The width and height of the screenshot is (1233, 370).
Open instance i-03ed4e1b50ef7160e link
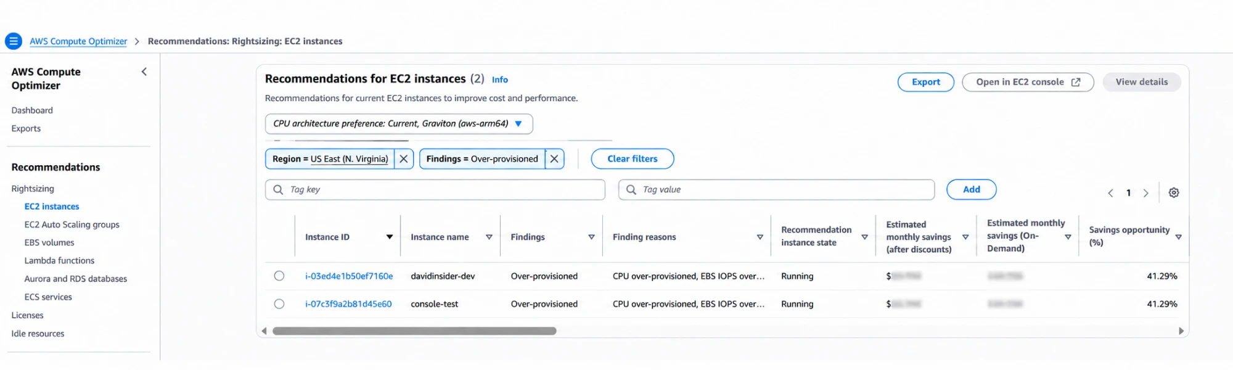pyautogui.click(x=349, y=276)
